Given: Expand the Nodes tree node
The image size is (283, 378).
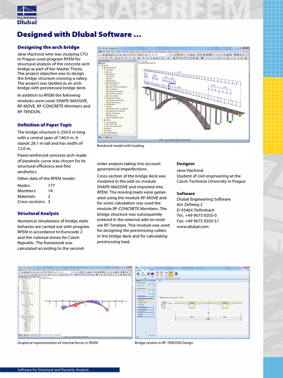Looking at the screenshot, I should click(105, 70).
